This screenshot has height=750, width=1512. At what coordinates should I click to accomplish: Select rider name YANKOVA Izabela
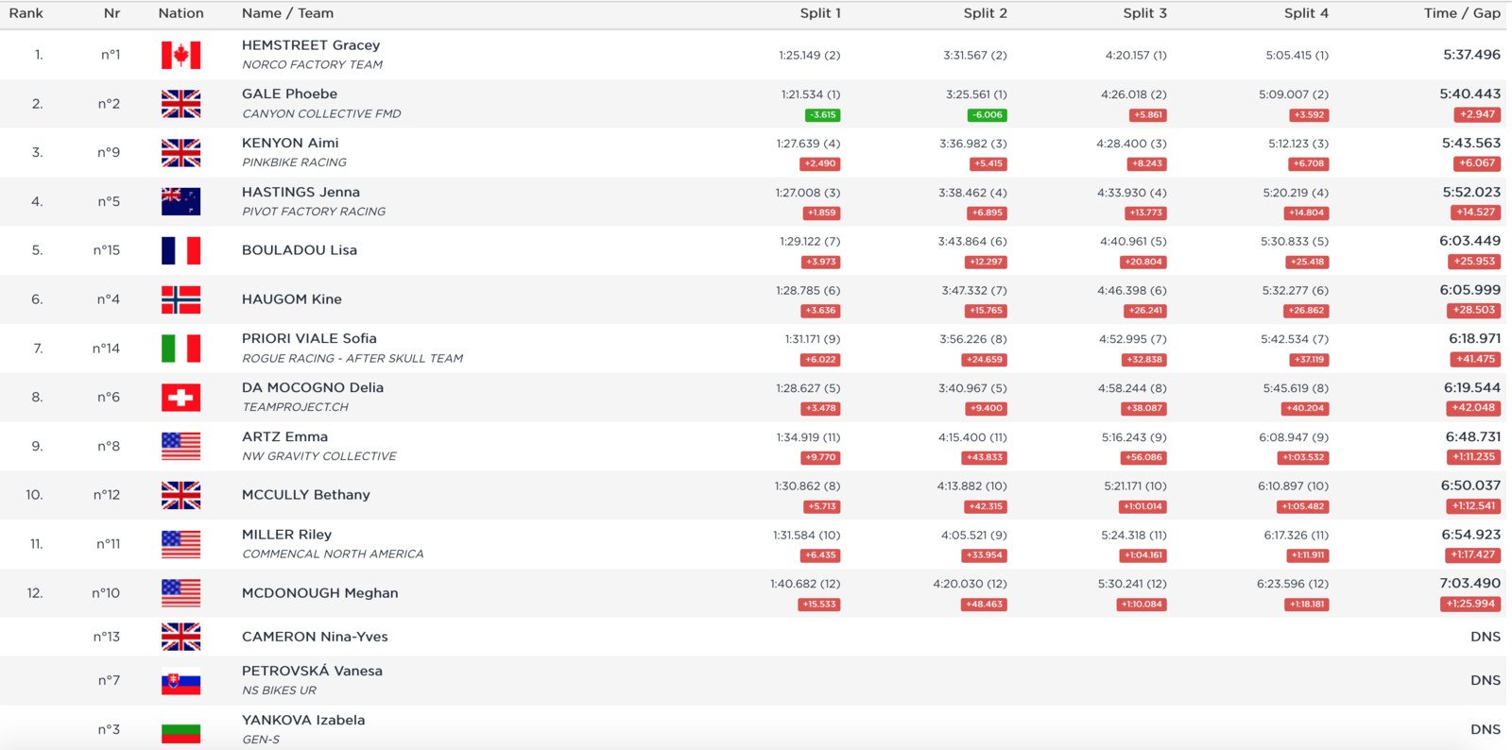point(303,720)
